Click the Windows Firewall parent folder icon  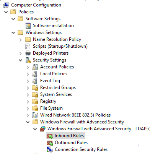pos(35,122)
